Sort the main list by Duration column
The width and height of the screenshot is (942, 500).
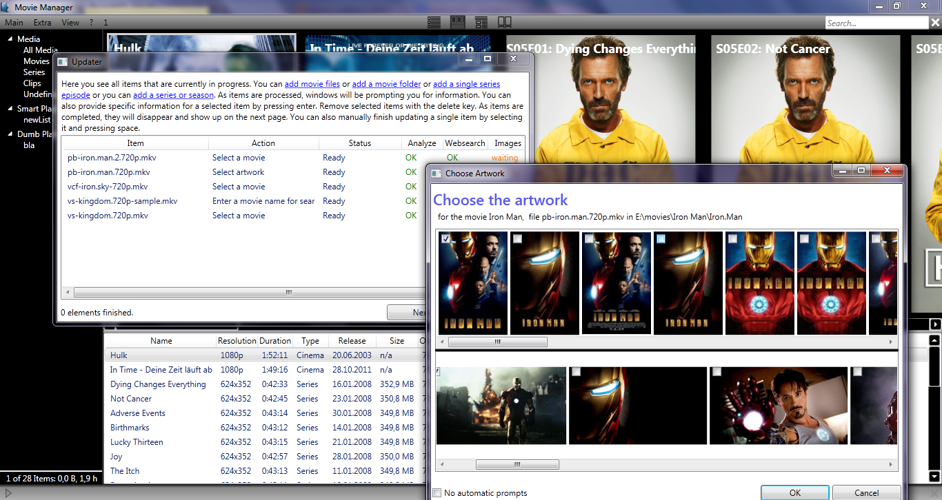(x=275, y=341)
